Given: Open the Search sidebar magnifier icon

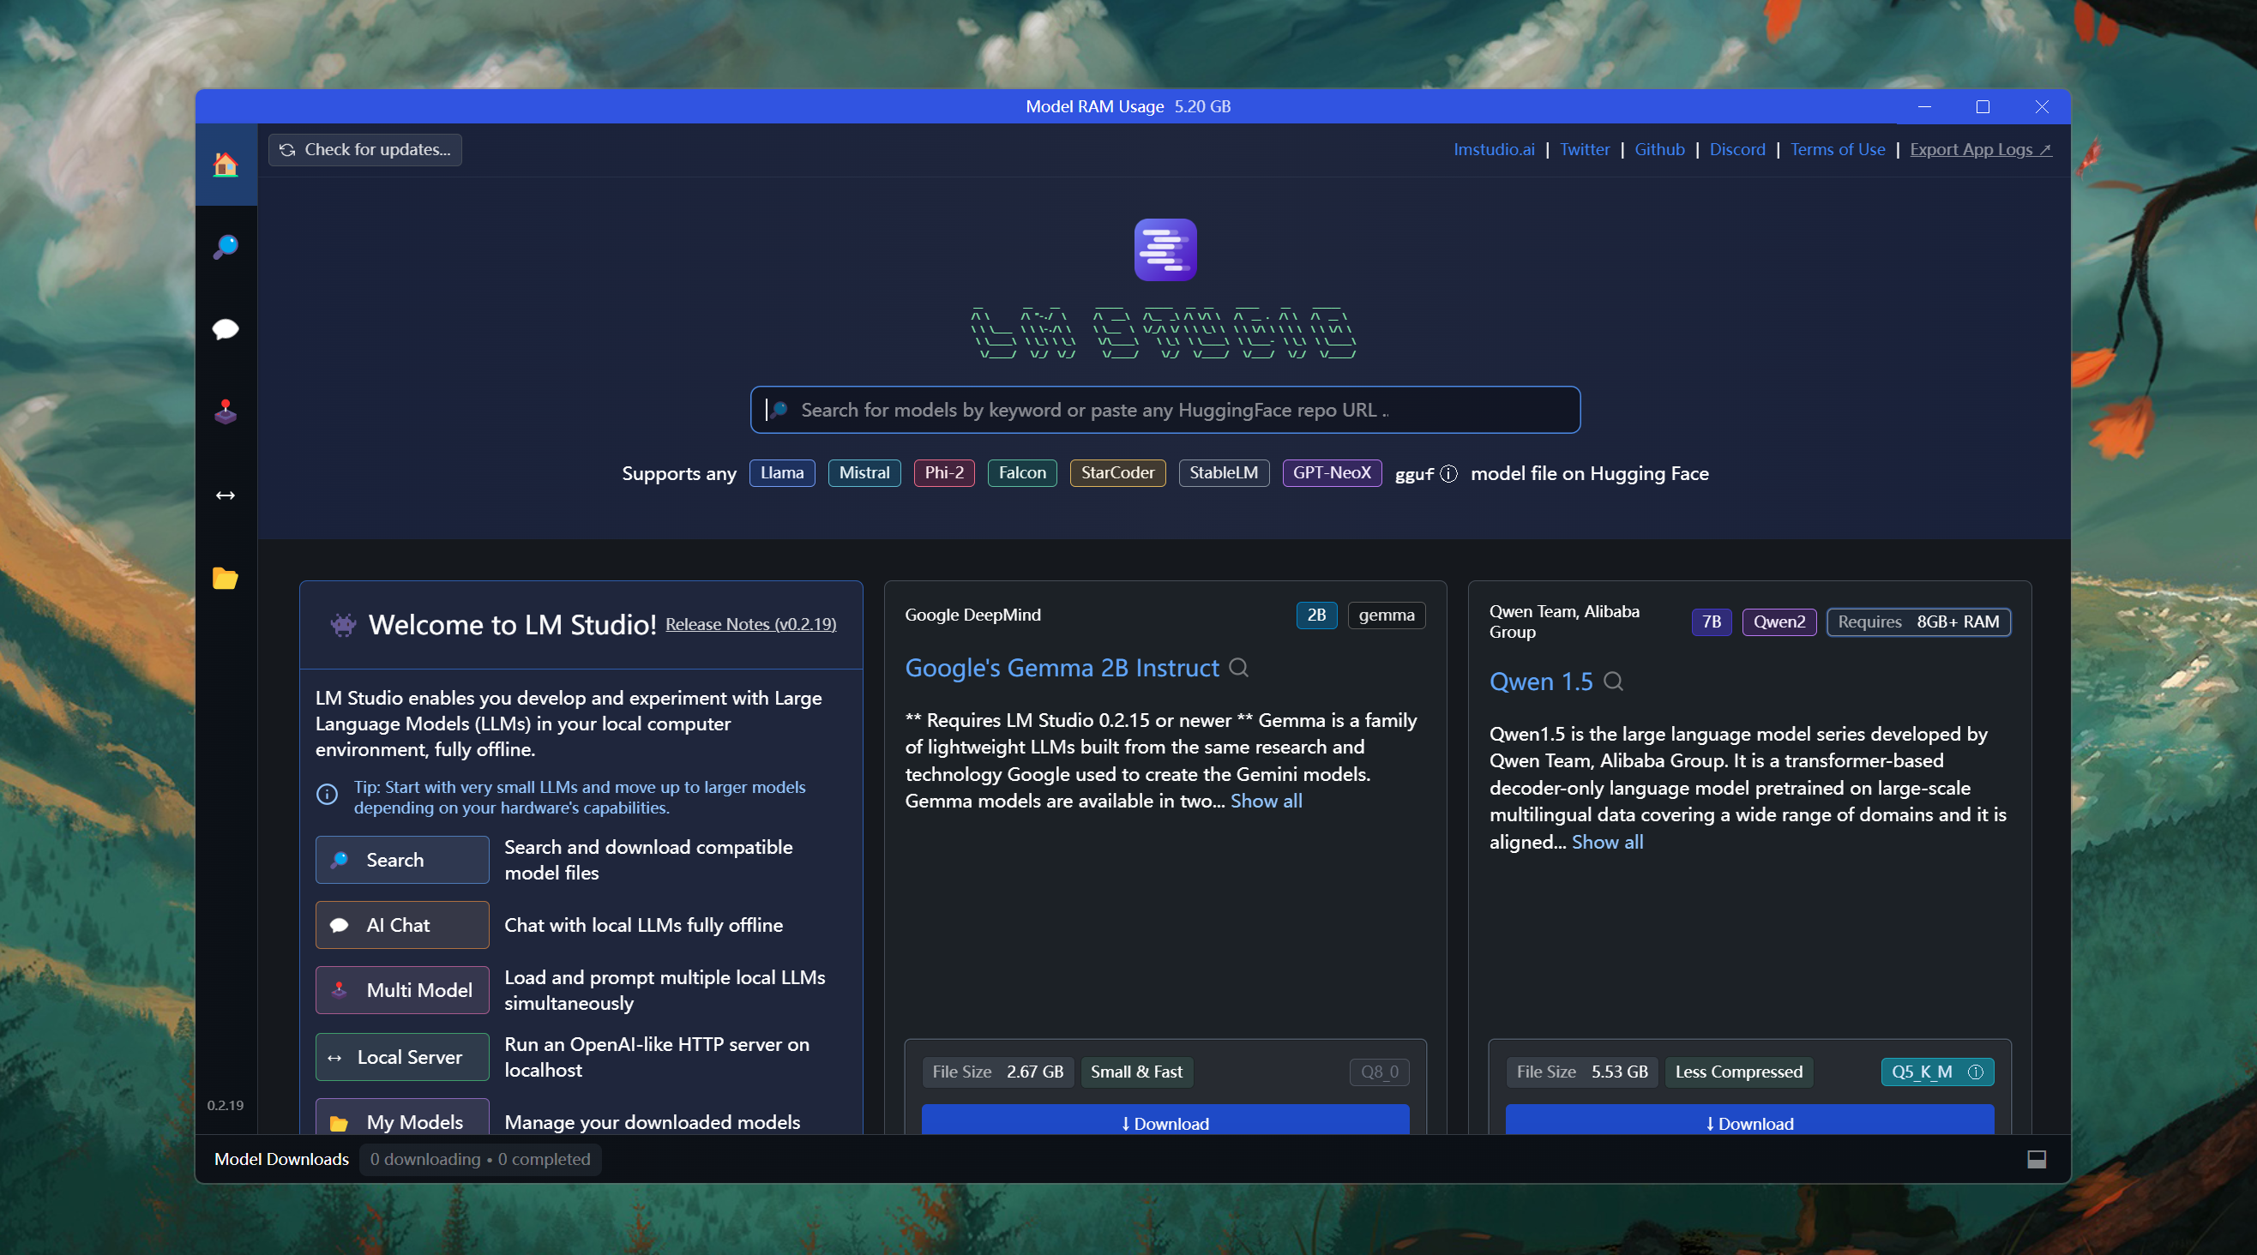Looking at the screenshot, I should (x=226, y=247).
